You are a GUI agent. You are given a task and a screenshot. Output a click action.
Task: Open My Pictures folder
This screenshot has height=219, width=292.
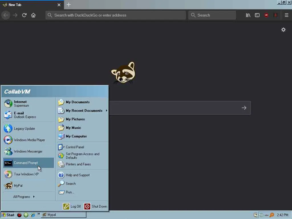(83, 119)
